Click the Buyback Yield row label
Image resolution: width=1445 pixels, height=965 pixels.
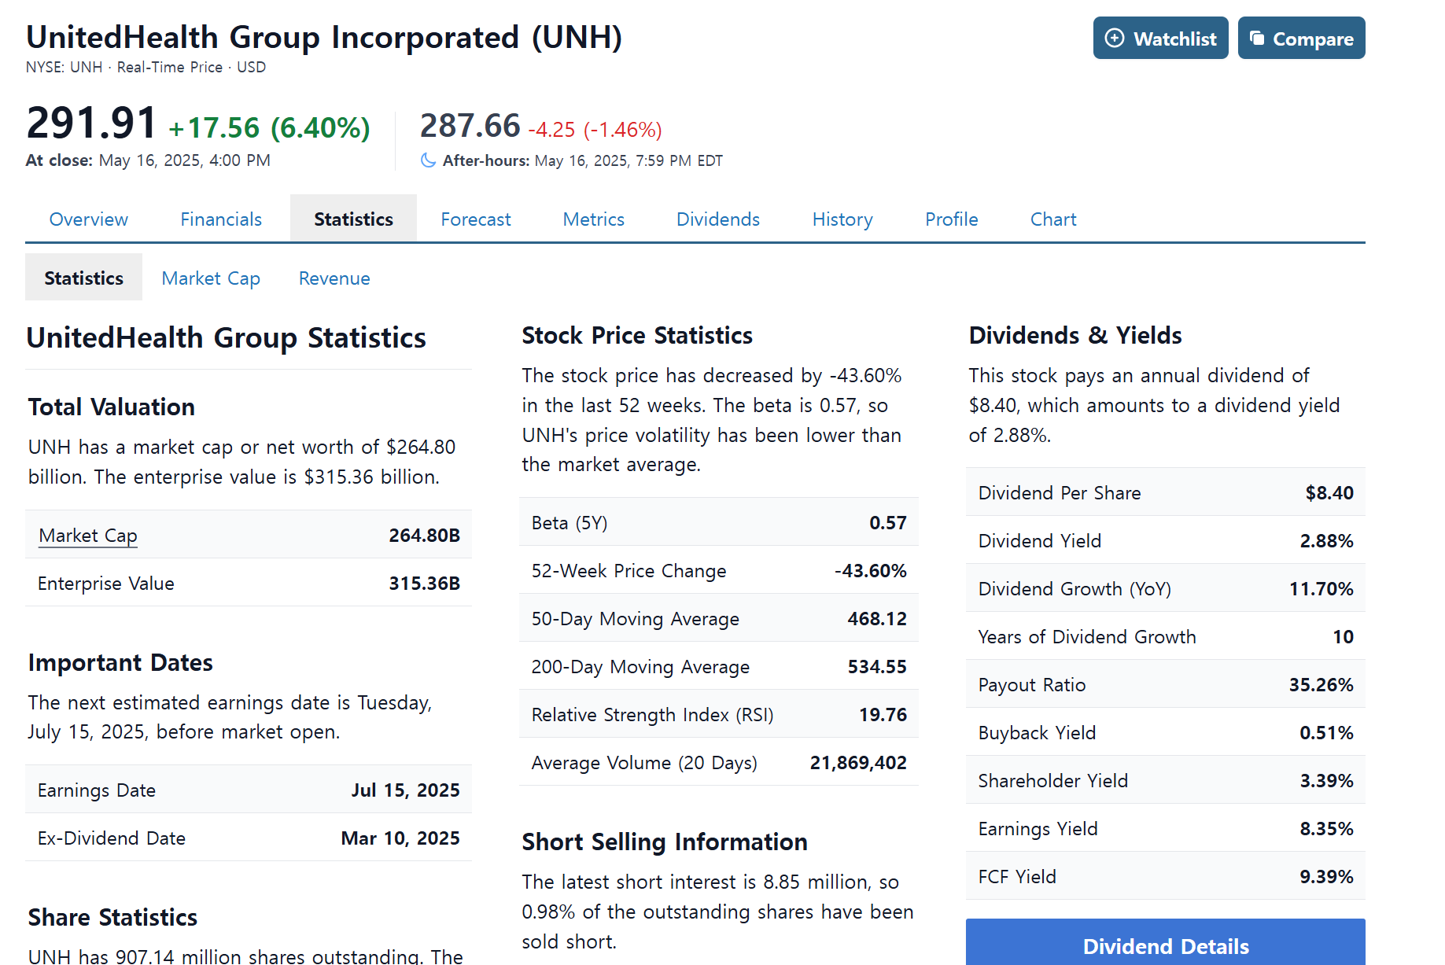1037,733
